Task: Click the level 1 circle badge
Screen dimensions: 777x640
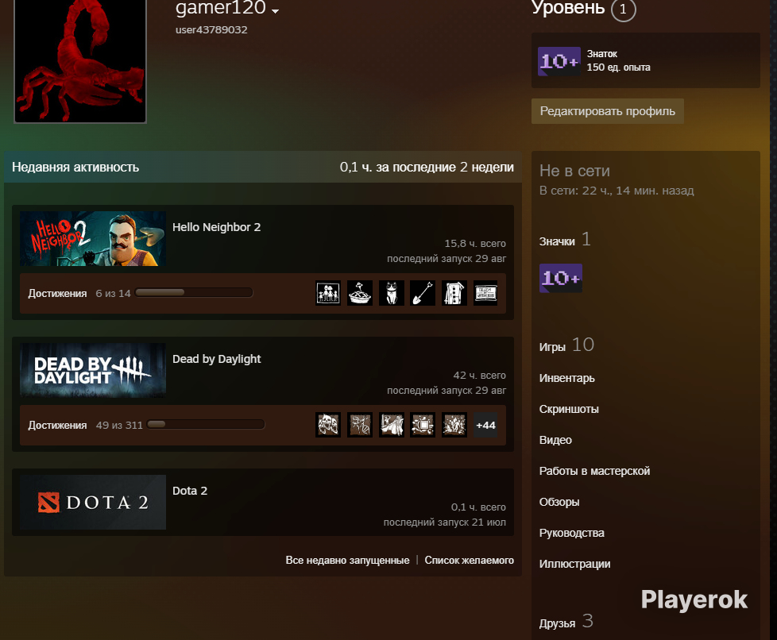Action: pyautogui.click(x=623, y=10)
